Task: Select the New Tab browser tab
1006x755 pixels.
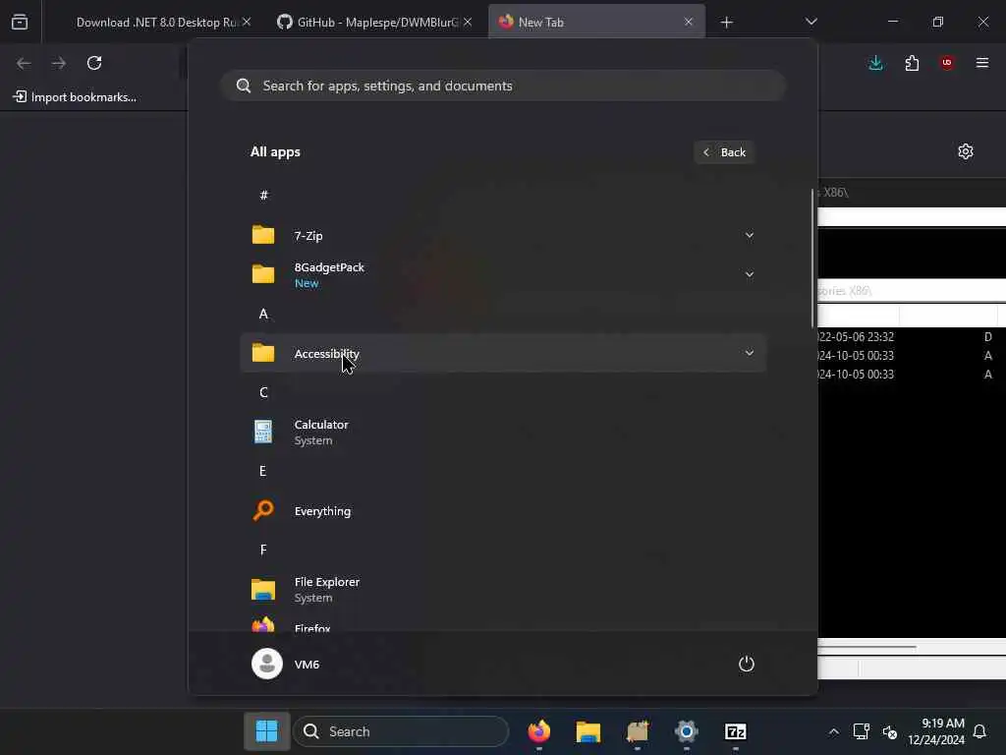Action: [x=596, y=23]
